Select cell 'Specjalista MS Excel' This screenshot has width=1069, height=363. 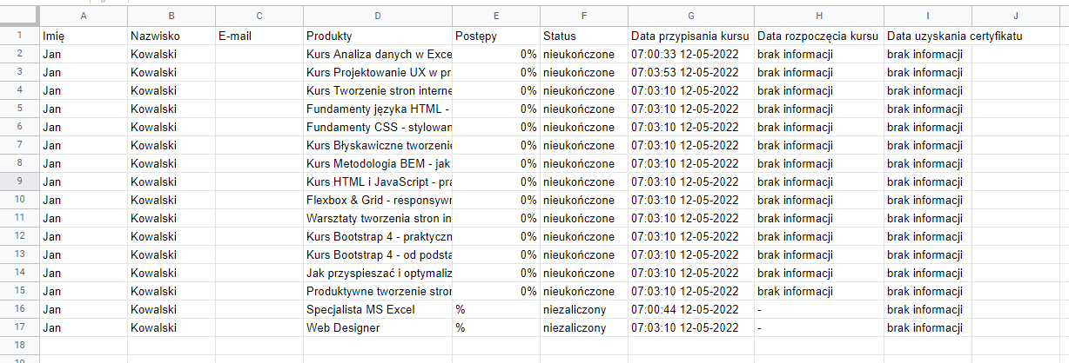(377, 309)
